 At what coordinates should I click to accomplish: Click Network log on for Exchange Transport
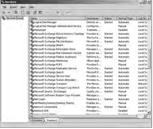[x=143, y=84]
